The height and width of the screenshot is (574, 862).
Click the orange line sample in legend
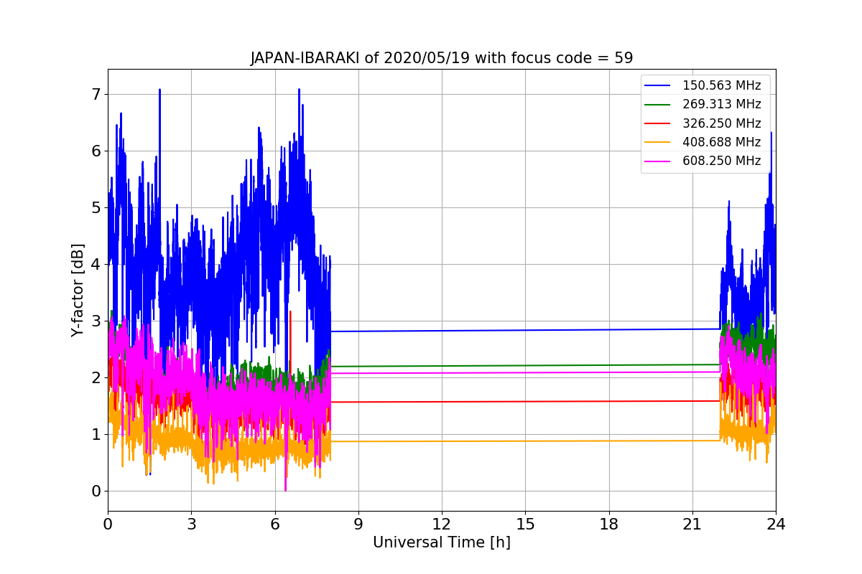[x=658, y=142]
